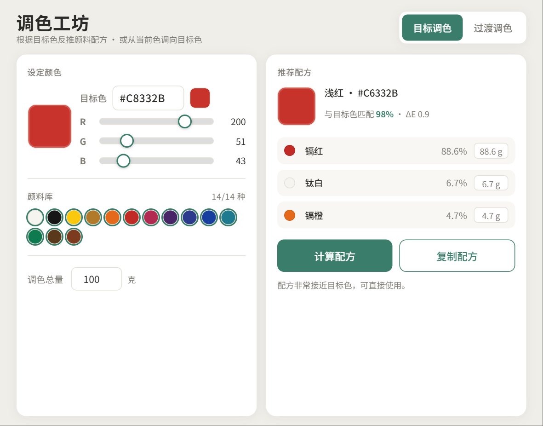
Task: Click the 钛白 pigment dot
Action: [x=290, y=183]
